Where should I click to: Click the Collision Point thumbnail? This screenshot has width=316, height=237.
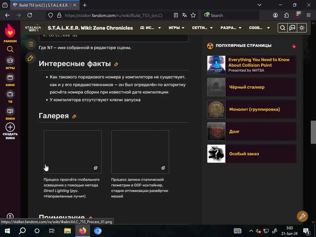(x=216, y=65)
